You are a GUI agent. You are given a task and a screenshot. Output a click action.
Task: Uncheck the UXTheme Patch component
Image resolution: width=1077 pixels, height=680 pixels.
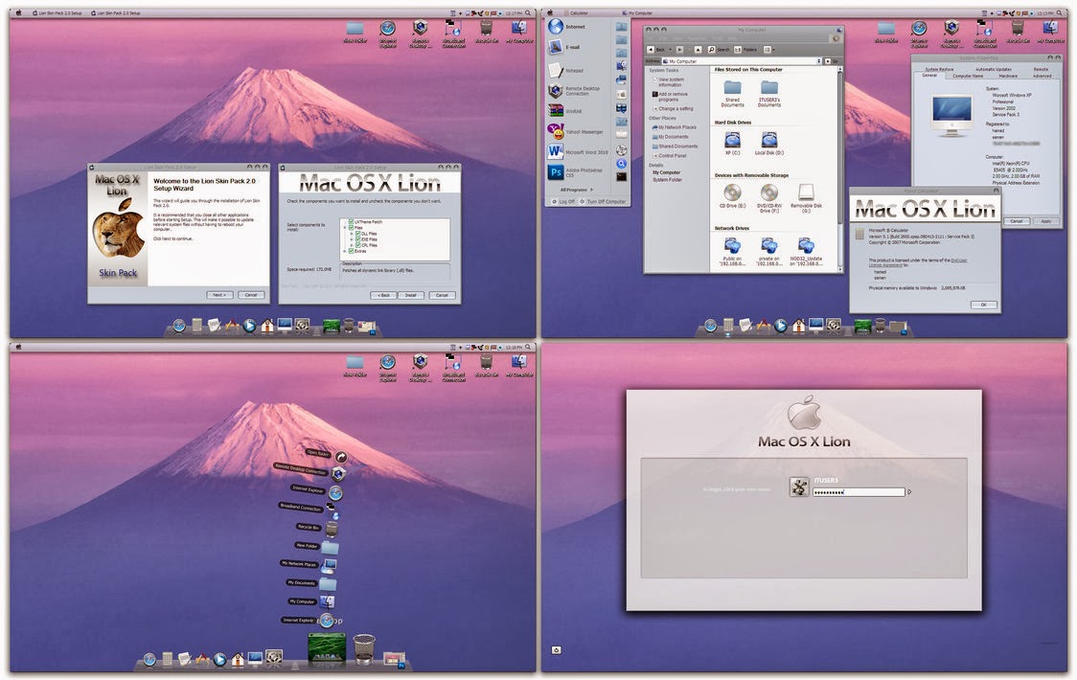click(x=351, y=222)
